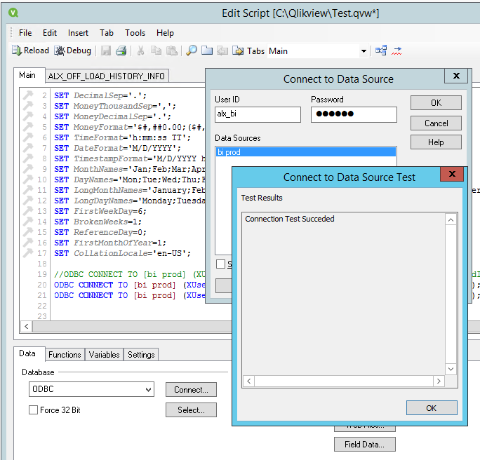Click the Reload script toolbar button
This screenshot has width=480, height=460.
coord(30,50)
